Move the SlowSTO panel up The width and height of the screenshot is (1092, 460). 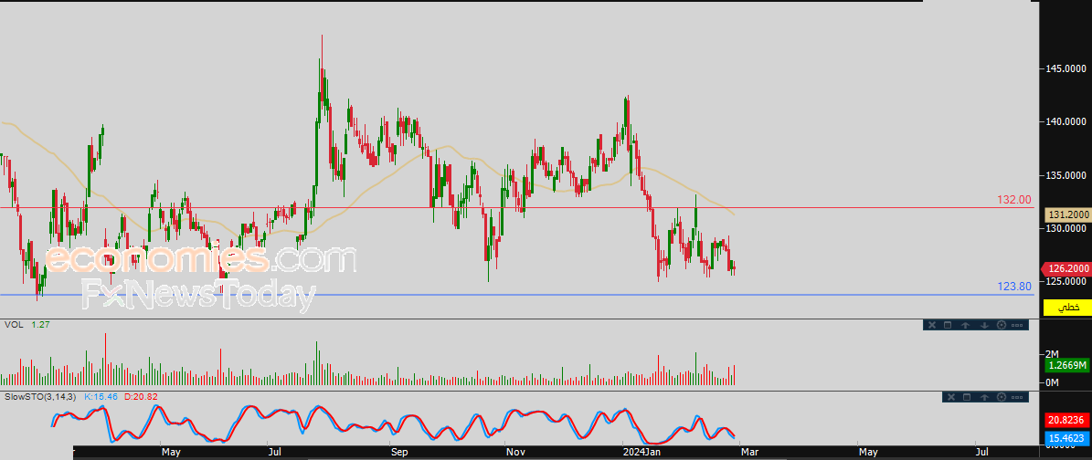click(x=984, y=397)
